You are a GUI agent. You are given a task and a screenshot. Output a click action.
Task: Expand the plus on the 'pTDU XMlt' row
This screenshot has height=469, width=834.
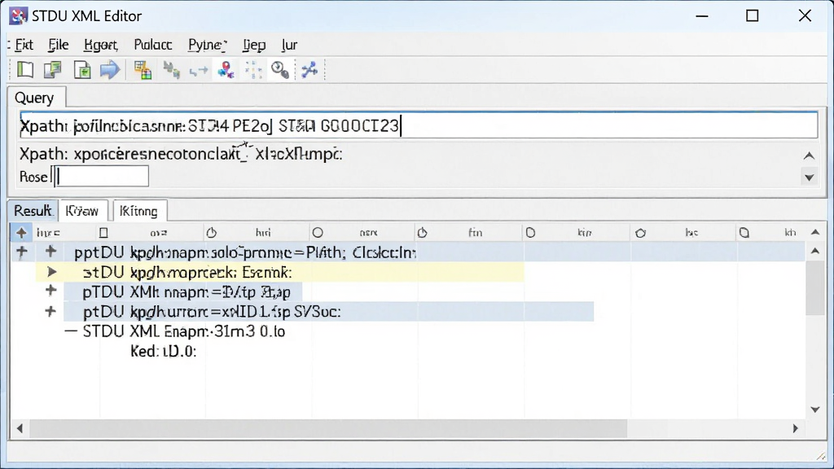tap(50, 291)
